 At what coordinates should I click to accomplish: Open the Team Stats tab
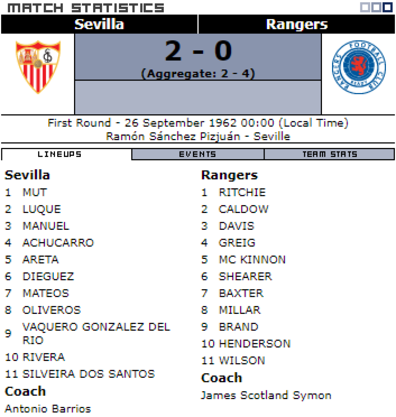click(330, 154)
